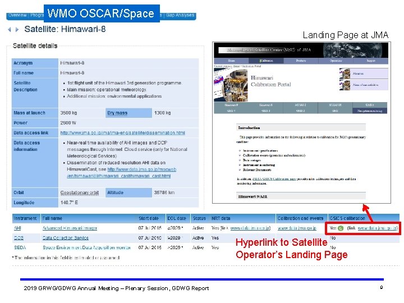The height and width of the screenshot is (303, 404).
Task: Select Products tab in JMA landing page
Action: 301,61
